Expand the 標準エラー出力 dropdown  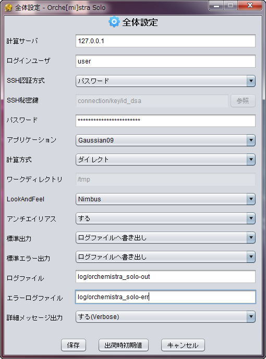(165, 257)
